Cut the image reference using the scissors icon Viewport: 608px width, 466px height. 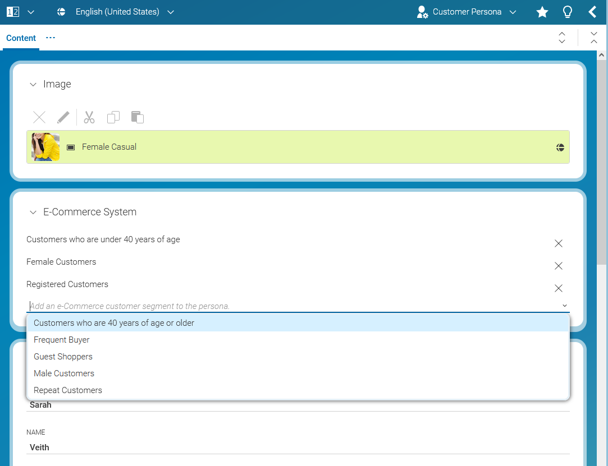[89, 117]
